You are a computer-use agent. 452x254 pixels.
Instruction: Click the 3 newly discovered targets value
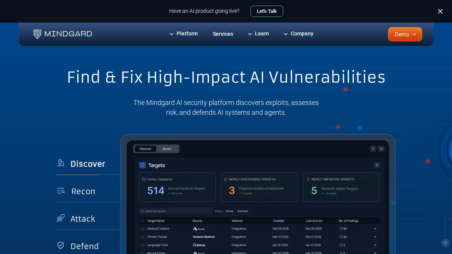[232, 190]
